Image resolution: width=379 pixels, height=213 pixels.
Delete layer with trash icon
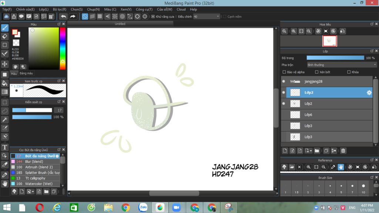pyautogui.click(x=343, y=151)
